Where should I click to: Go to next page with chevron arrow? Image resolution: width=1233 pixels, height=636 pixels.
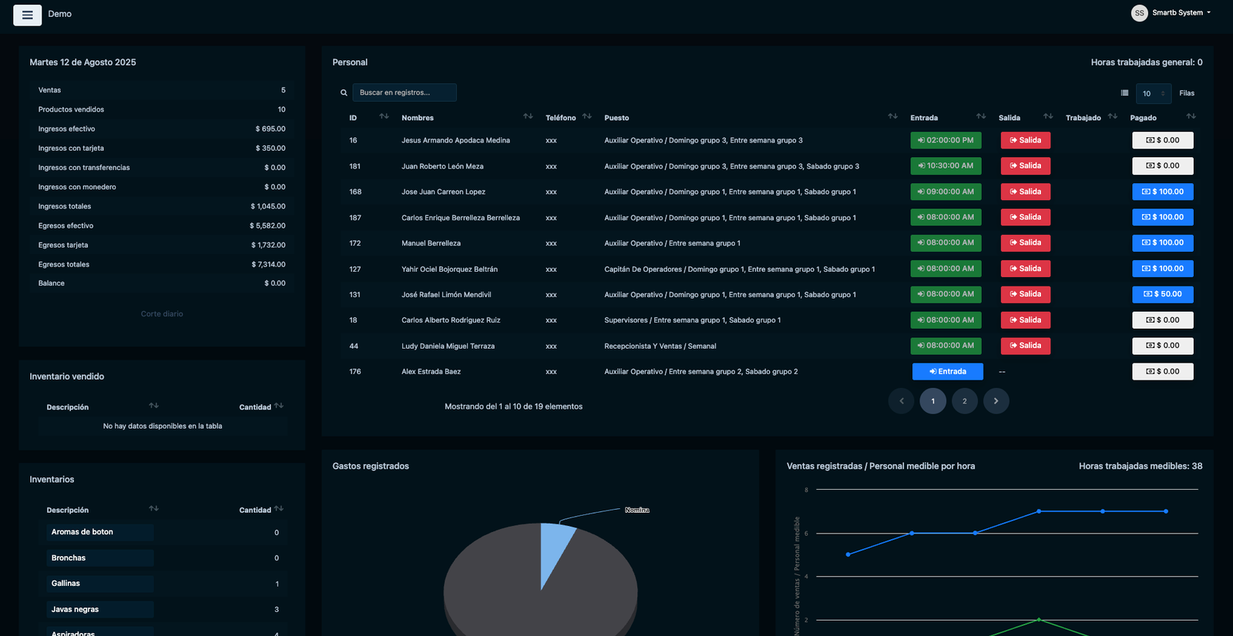(x=996, y=401)
